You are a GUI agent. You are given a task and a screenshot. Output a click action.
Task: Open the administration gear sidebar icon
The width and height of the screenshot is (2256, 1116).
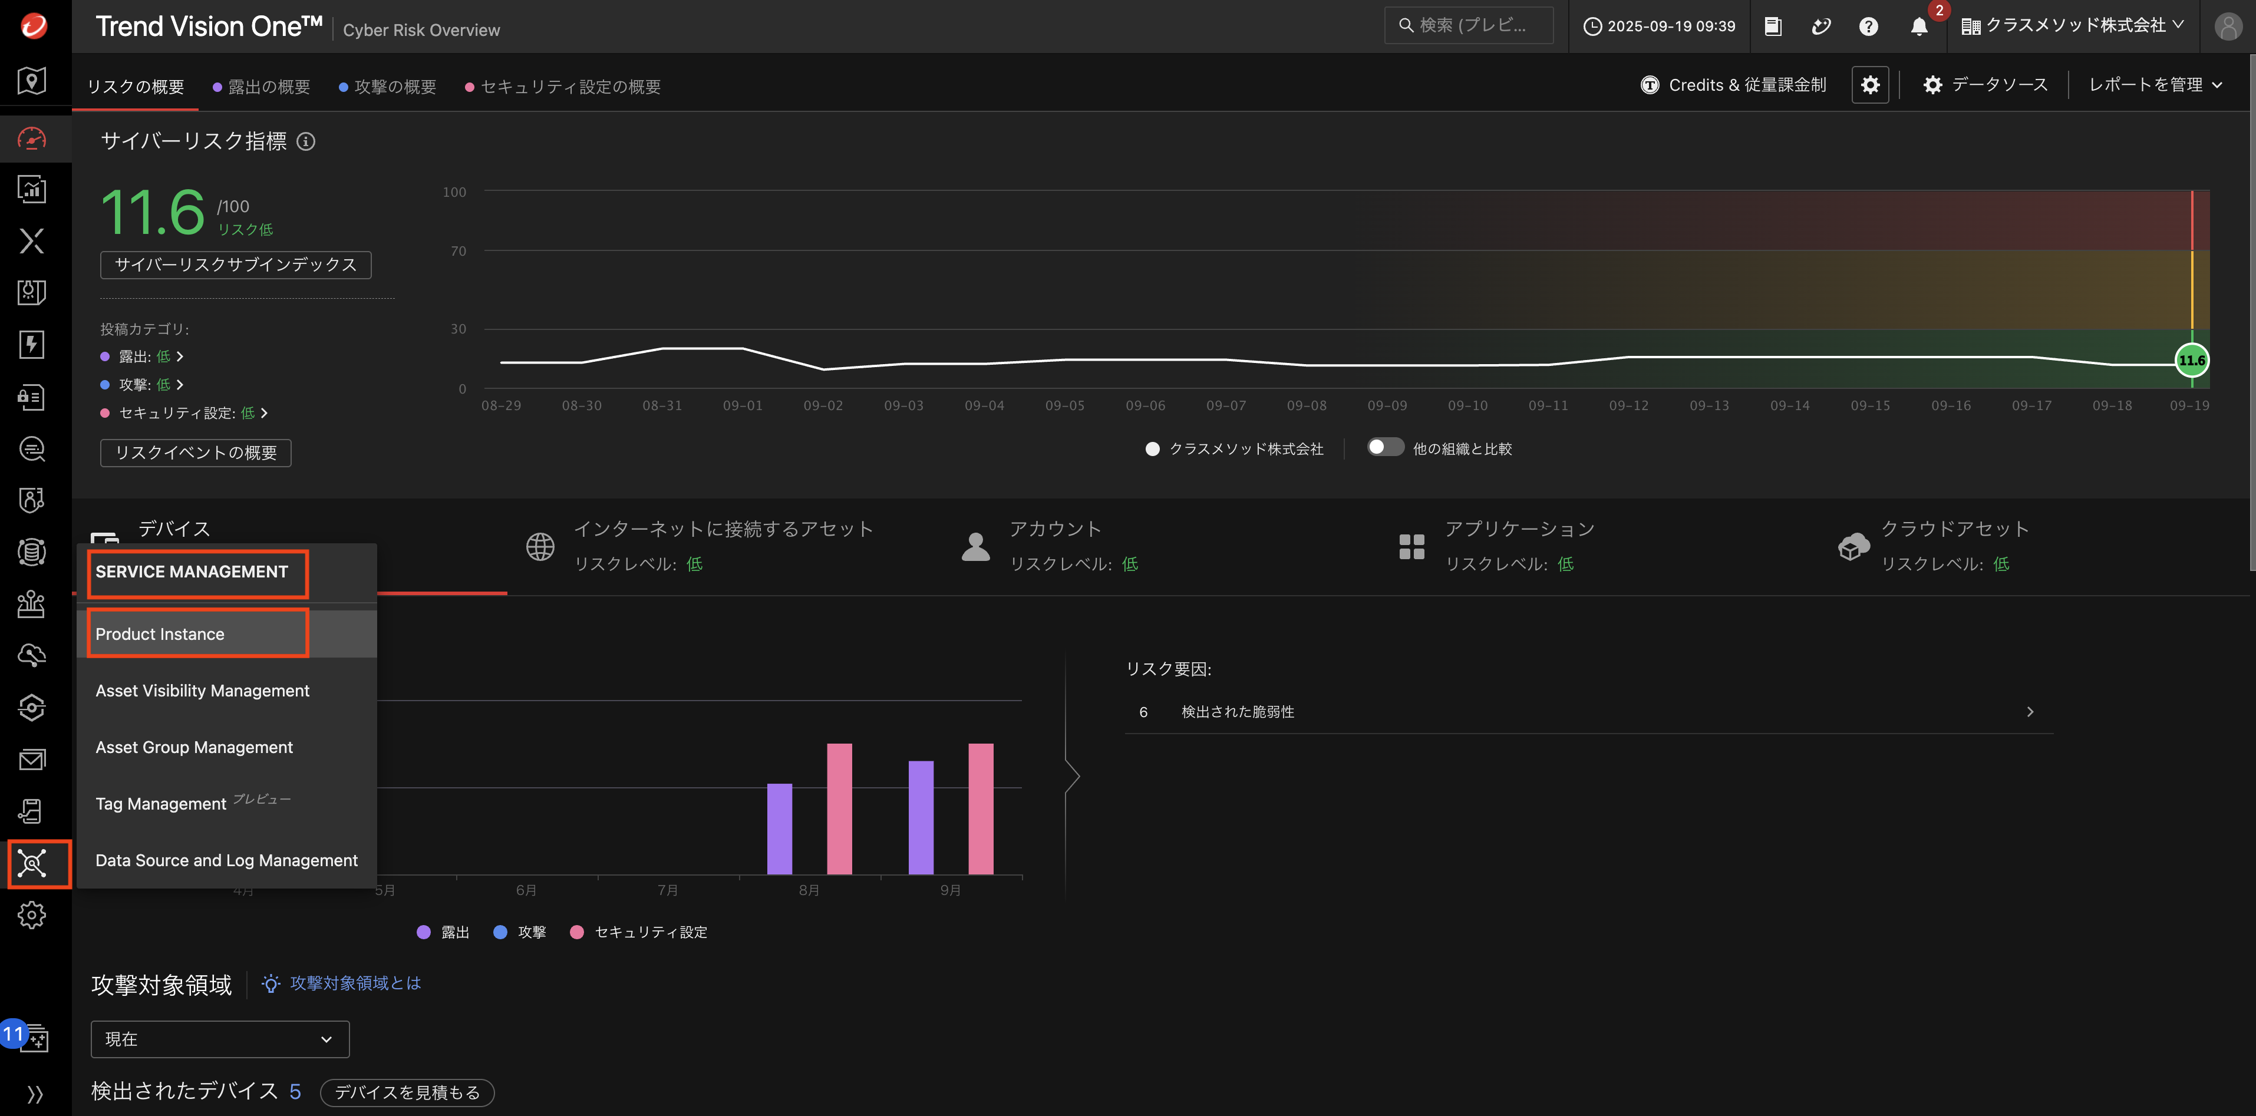(32, 914)
